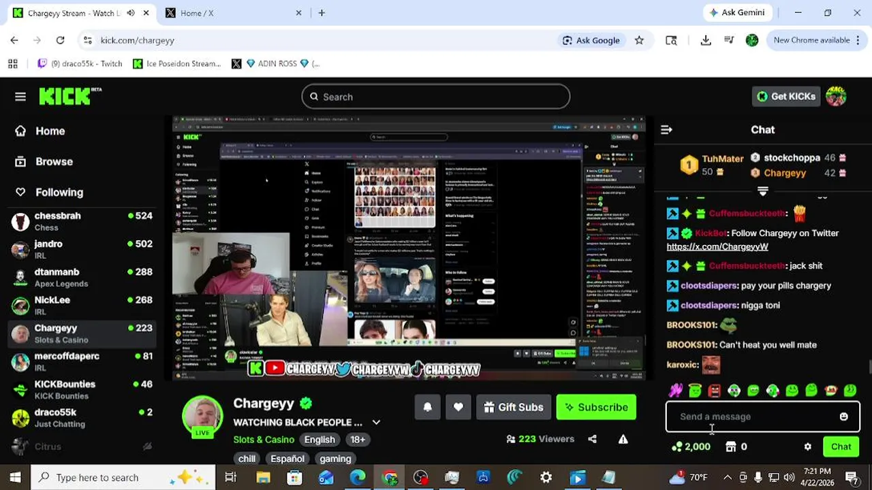Screen dimensions: 872x490
Task: Click Chargeyy live profile picture
Action: [x=202, y=415]
